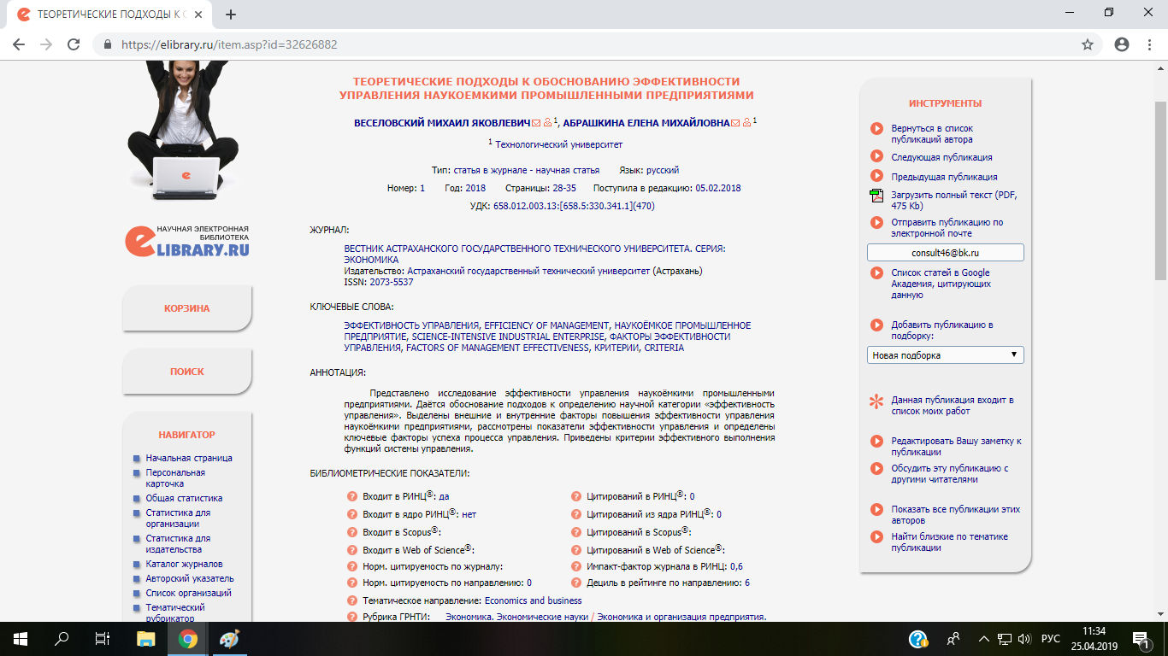Image resolution: width=1168 pixels, height=656 pixels.
Task: Click the help icon for Тематическое направление
Action: [351, 600]
